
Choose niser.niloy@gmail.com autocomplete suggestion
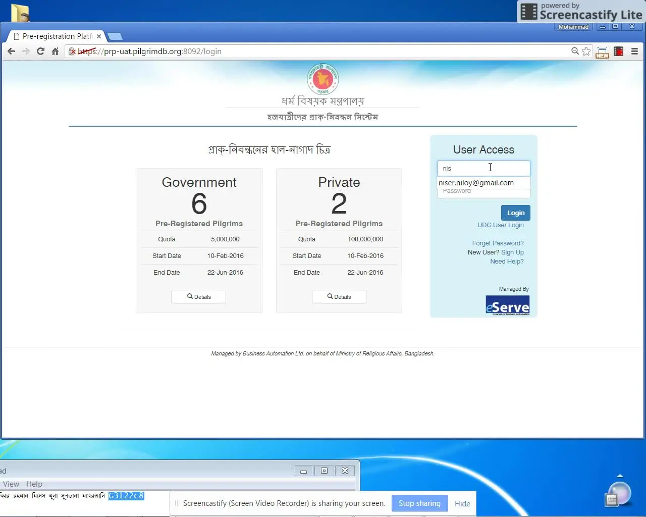[x=483, y=183]
